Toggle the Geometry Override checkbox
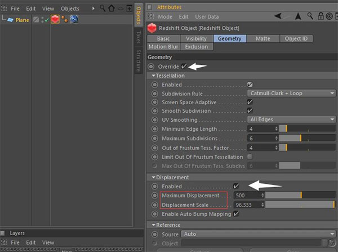Viewport: 338px width, 252px height. [184, 67]
